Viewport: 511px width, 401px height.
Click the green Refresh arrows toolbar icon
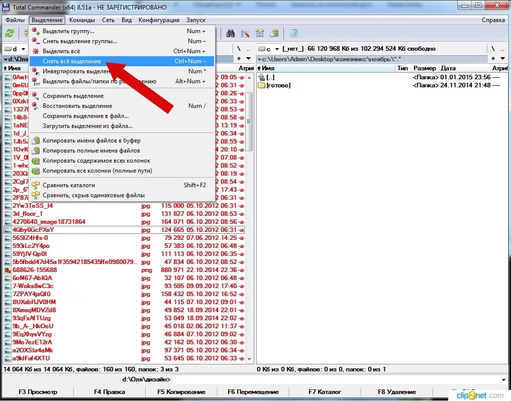pos(10,33)
